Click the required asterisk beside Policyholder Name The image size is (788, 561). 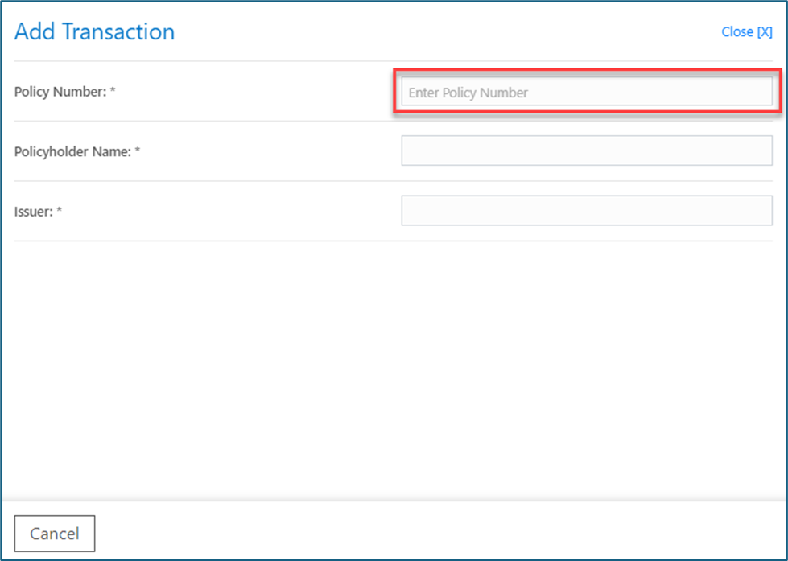[x=138, y=151]
